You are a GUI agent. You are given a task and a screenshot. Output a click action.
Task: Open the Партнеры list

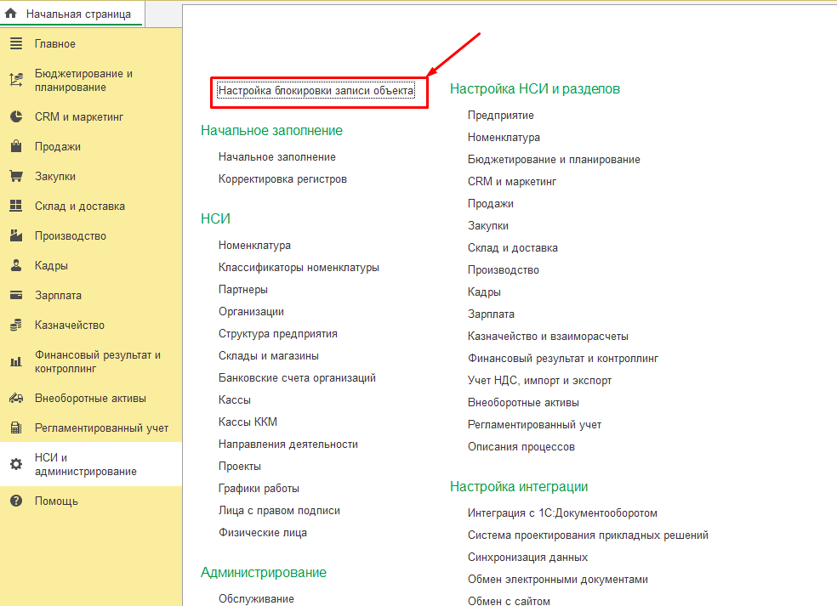pos(243,290)
